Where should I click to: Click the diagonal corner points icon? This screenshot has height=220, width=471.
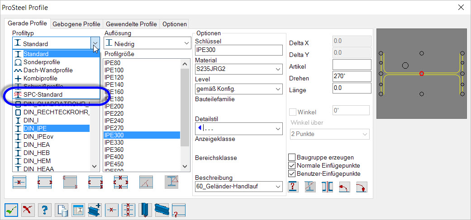[70, 182]
